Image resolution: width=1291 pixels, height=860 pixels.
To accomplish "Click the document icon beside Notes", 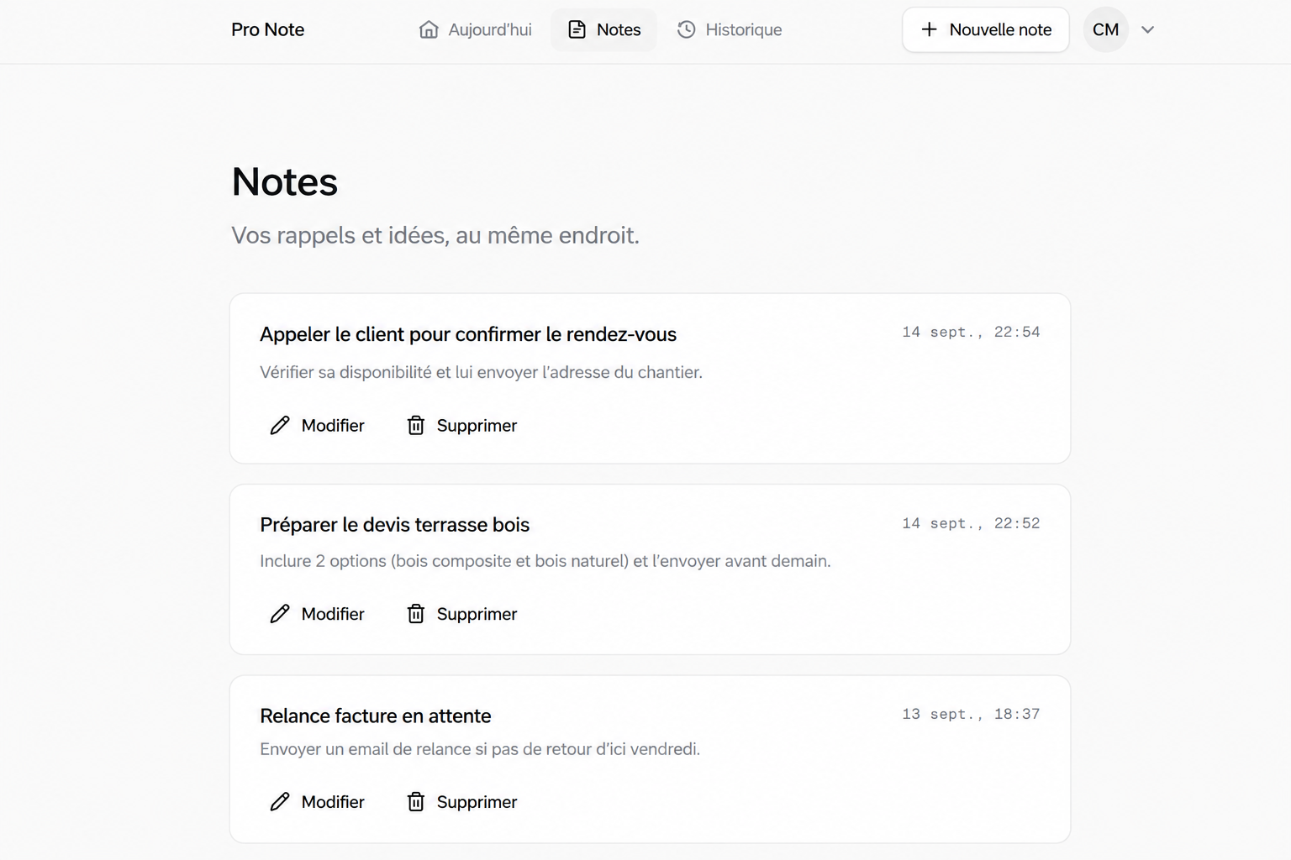I will (577, 30).
